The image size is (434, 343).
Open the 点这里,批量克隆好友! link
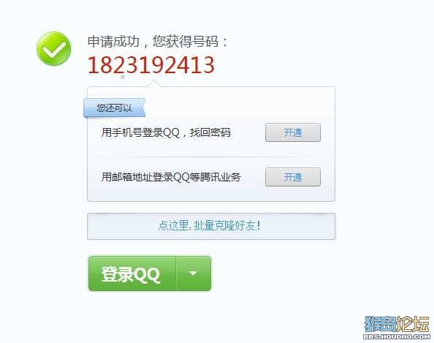[x=210, y=225]
